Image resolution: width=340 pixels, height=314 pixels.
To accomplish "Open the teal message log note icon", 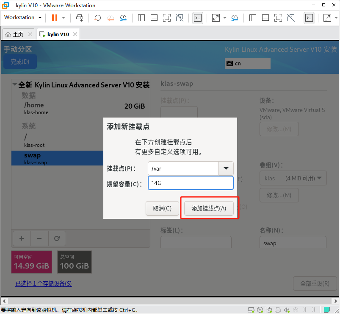I will 327,309.
